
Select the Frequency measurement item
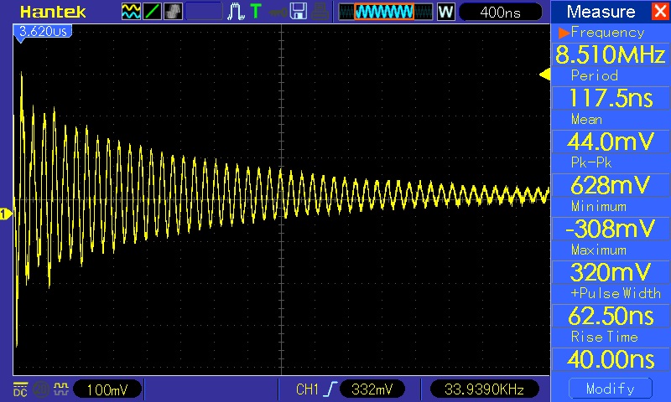606,33
